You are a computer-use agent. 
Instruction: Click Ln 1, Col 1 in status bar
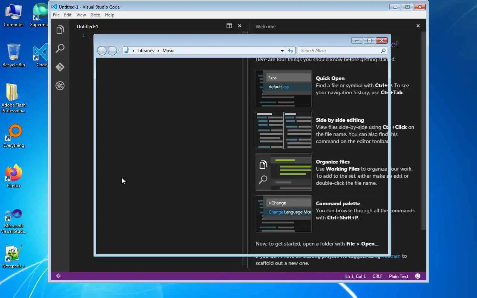356,276
